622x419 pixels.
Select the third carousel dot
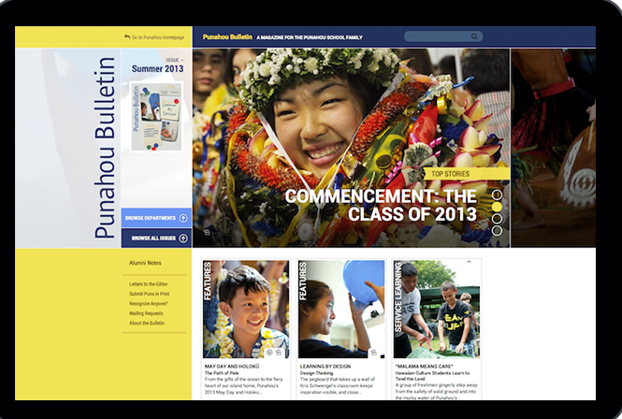pyautogui.click(x=497, y=219)
